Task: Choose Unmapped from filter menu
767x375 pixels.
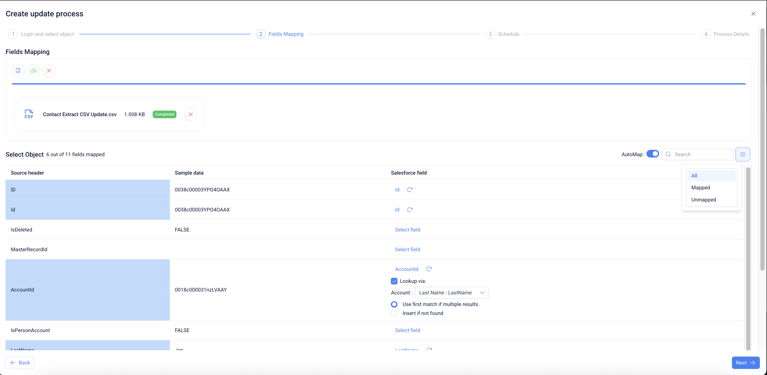Action: tap(703, 200)
